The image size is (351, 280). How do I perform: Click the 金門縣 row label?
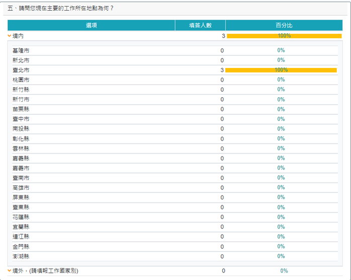[x=21, y=246]
